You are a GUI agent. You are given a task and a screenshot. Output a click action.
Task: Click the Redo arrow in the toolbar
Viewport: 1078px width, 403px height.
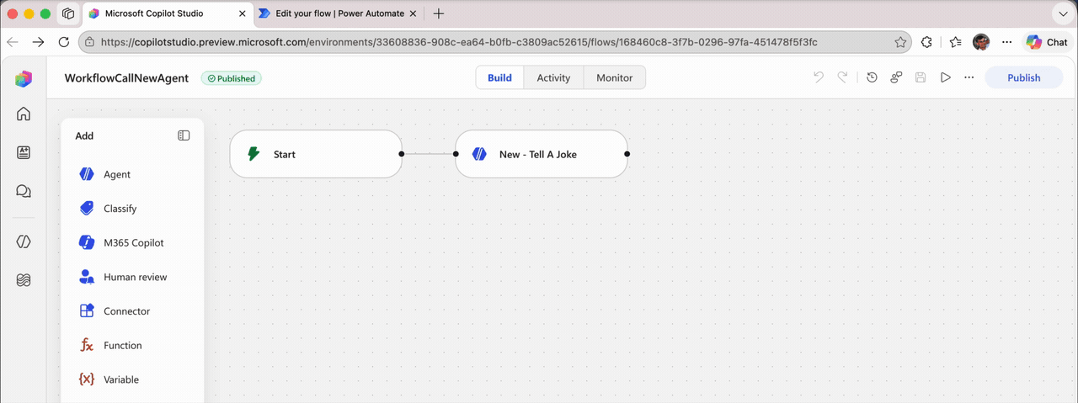coord(842,77)
